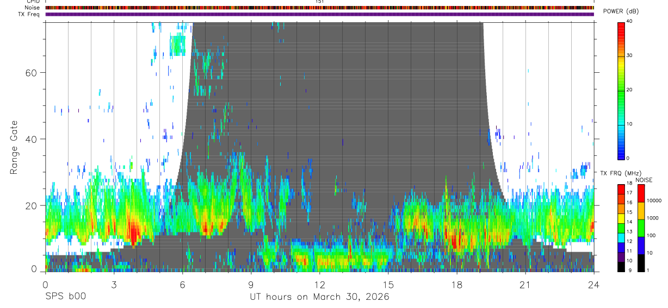Click the 17 tick on TX FRQ scale
668x308 pixels.
point(629,193)
